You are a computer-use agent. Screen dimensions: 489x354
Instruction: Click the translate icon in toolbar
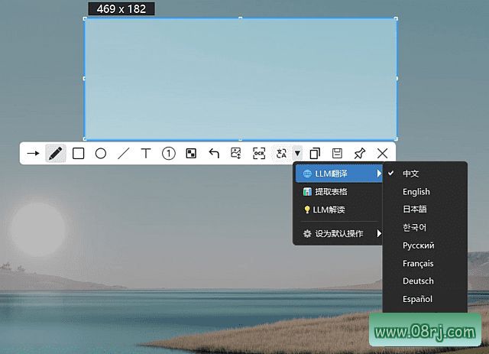pyautogui.click(x=281, y=153)
